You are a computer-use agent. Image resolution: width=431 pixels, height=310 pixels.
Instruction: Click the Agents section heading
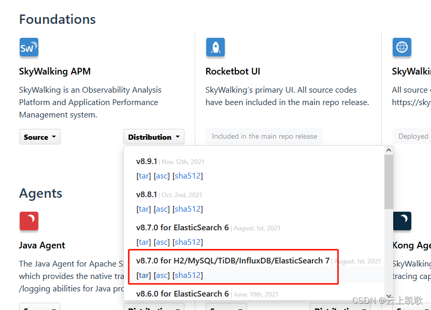point(41,194)
